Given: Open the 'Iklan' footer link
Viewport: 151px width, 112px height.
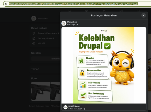Looking at the screenshot, I should tap(47, 106).
